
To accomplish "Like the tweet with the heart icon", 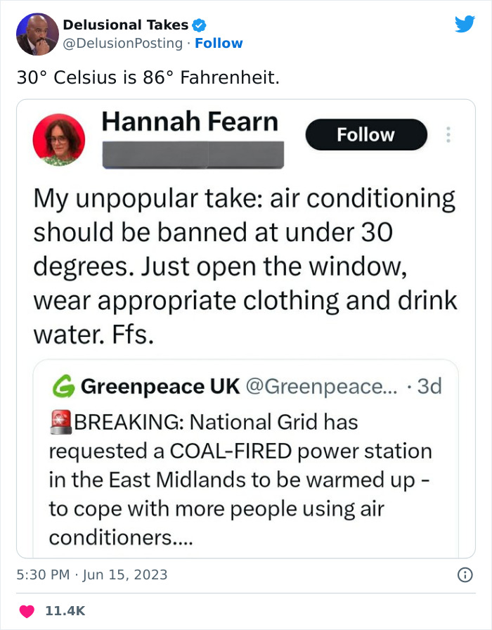I will pos(26,612).
